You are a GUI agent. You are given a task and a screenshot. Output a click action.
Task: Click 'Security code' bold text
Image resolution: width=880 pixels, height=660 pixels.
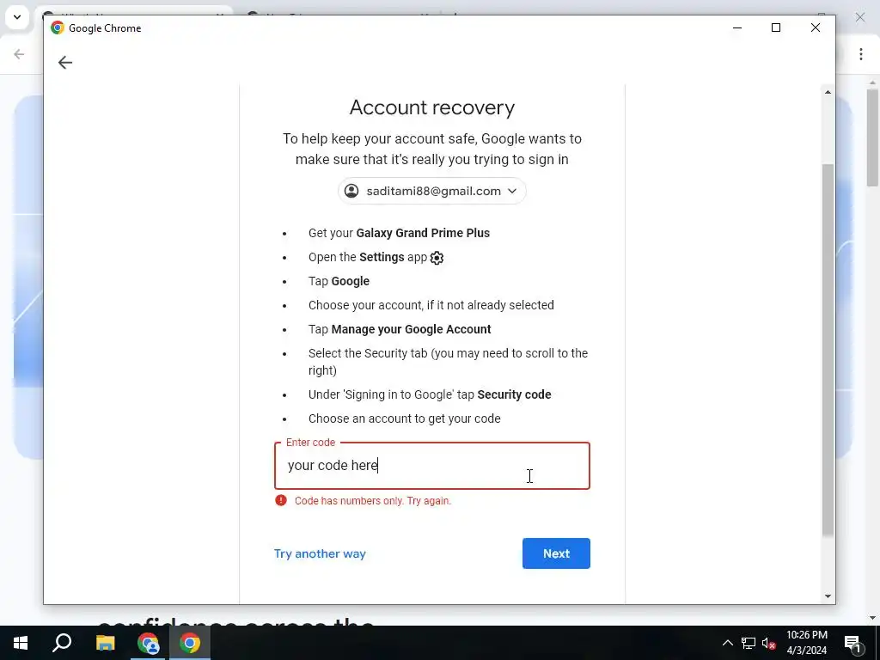tap(514, 394)
